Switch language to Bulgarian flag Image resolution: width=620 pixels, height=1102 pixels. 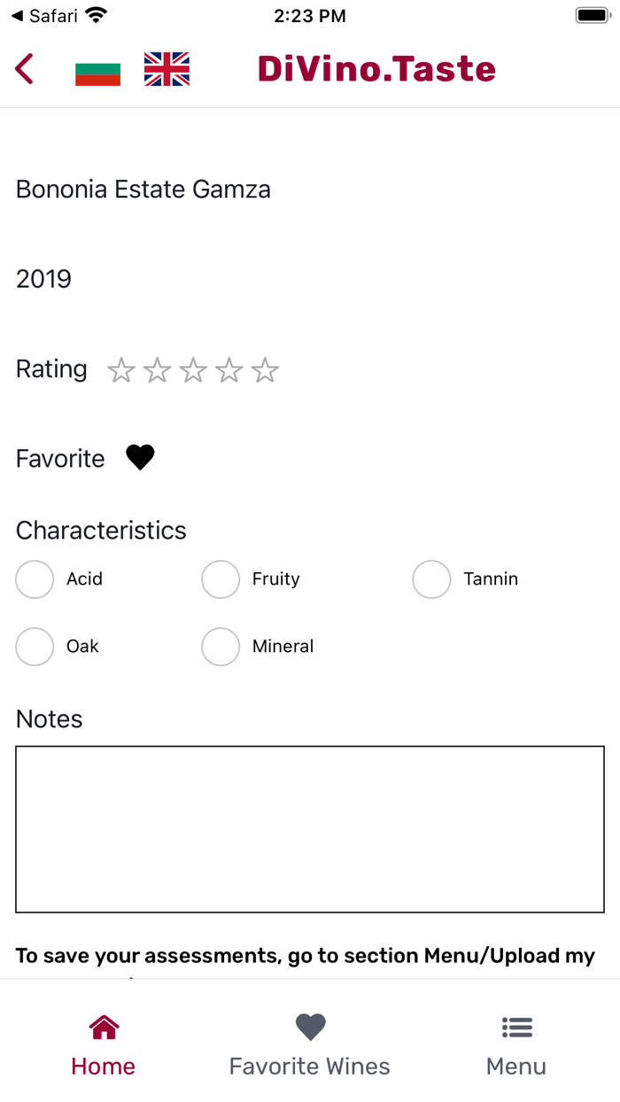tap(97, 70)
